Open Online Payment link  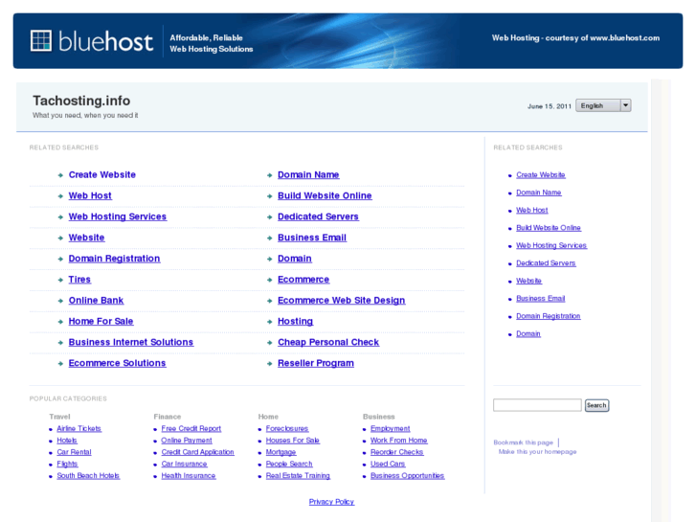[x=187, y=441]
